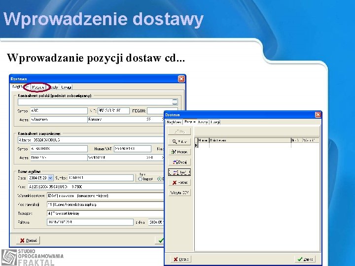Image resolution: width=355 pixels, height=266 pixels.
Task: Click the selected radio button right of Import
Action: 159,179
